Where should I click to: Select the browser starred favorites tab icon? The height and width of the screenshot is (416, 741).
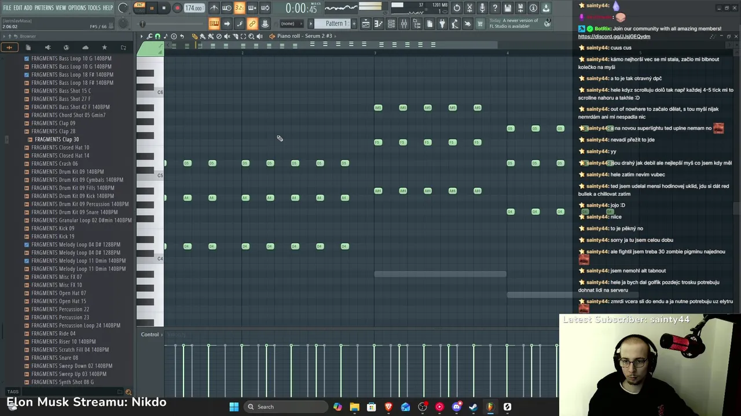click(x=104, y=47)
